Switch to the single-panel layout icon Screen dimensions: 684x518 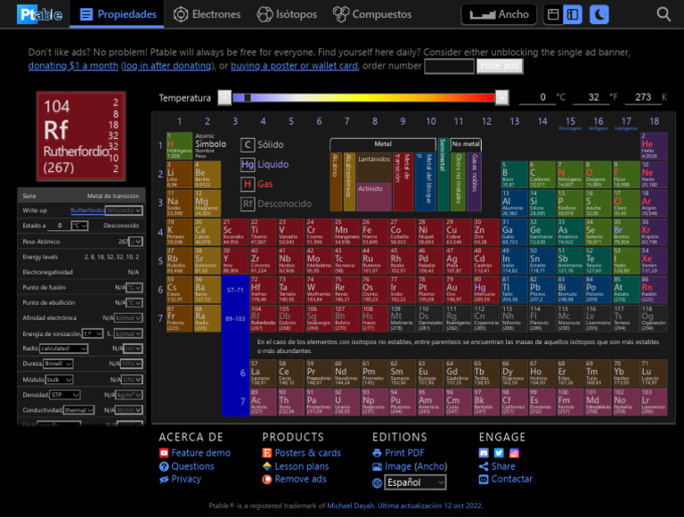553,14
